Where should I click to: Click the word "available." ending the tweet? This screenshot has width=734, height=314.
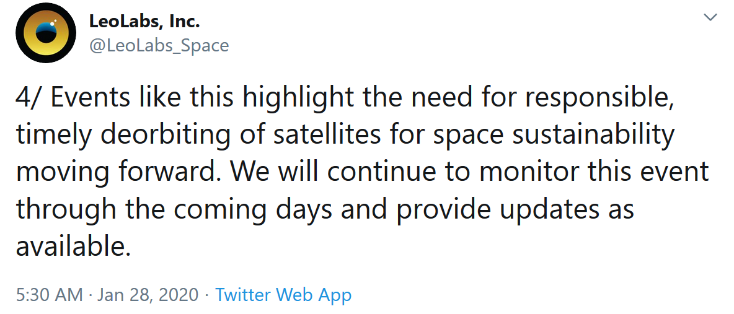pyautogui.click(x=74, y=246)
